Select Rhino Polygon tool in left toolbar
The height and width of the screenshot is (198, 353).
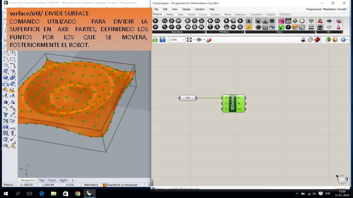6,65
